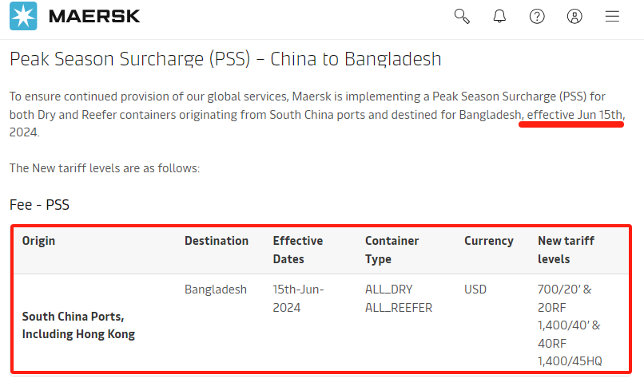644x390 pixels.
Task: Open the search magnifier icon
Action: (462, 16)
